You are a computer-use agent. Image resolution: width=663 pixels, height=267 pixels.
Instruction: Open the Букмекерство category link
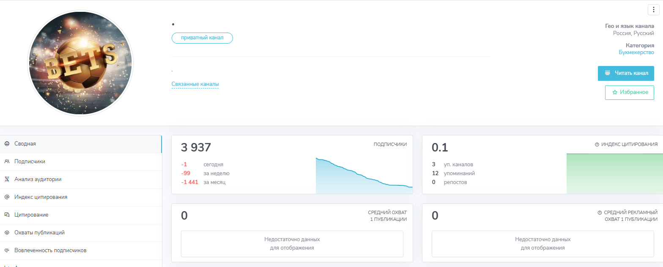(x=636, y=52)
